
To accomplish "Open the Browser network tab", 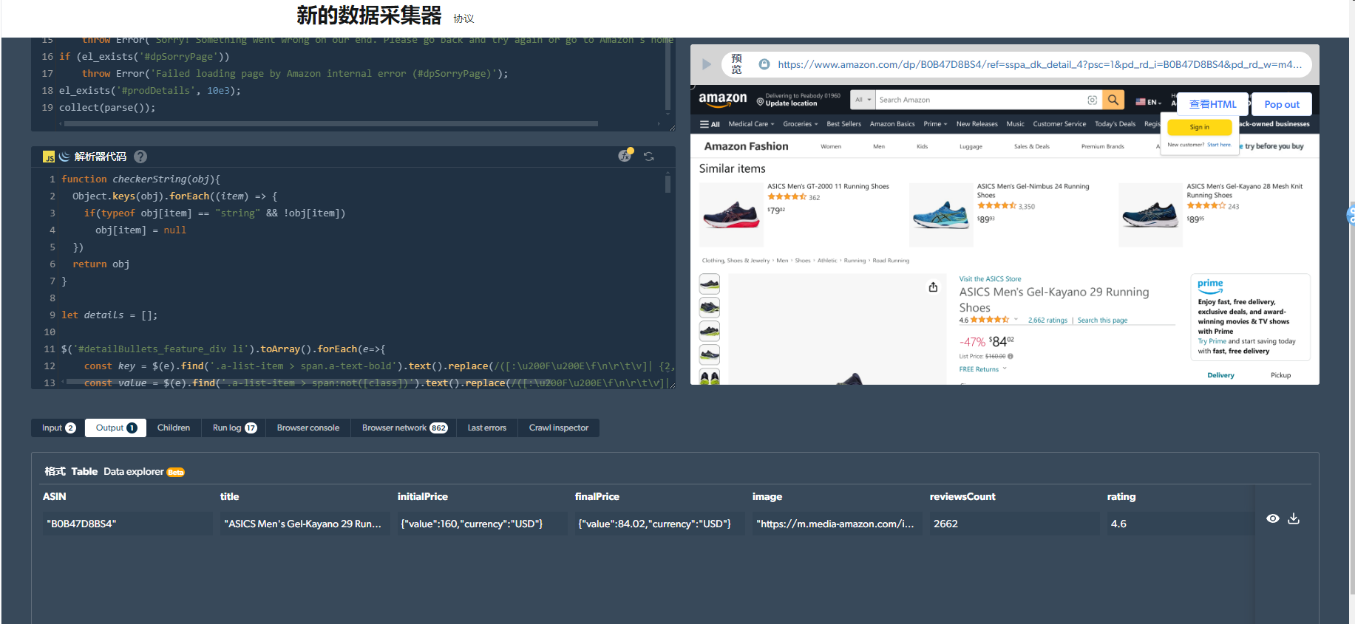I will (x=404, y=428).
